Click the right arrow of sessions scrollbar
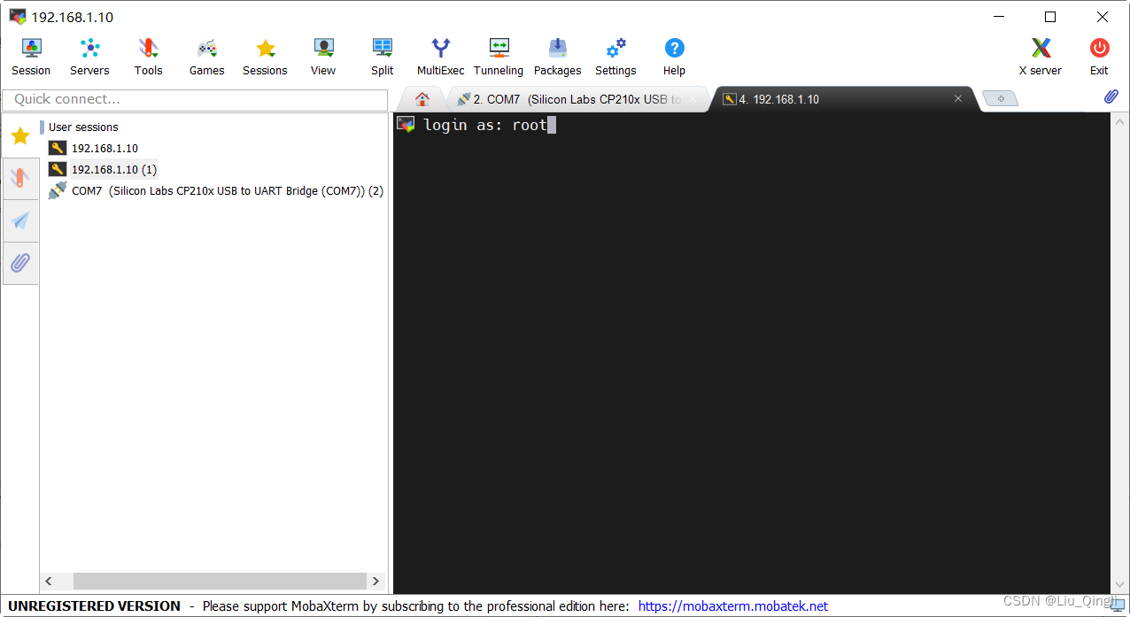This screenshot has height=617, width=1130. click(x=375, y=581)
